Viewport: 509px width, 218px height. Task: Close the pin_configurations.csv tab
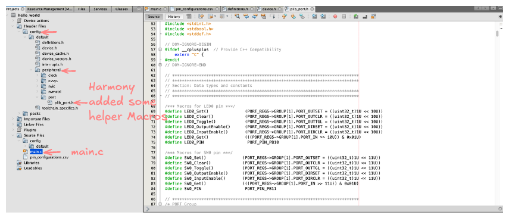(217, 9)
